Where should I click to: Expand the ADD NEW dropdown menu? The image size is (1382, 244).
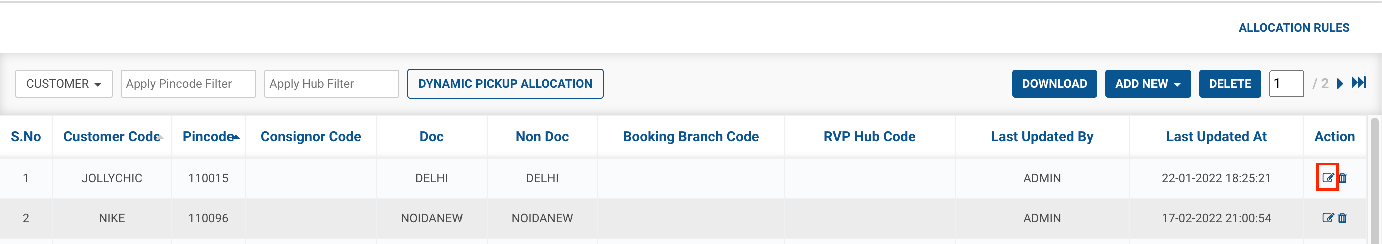tap(1147, 84)
